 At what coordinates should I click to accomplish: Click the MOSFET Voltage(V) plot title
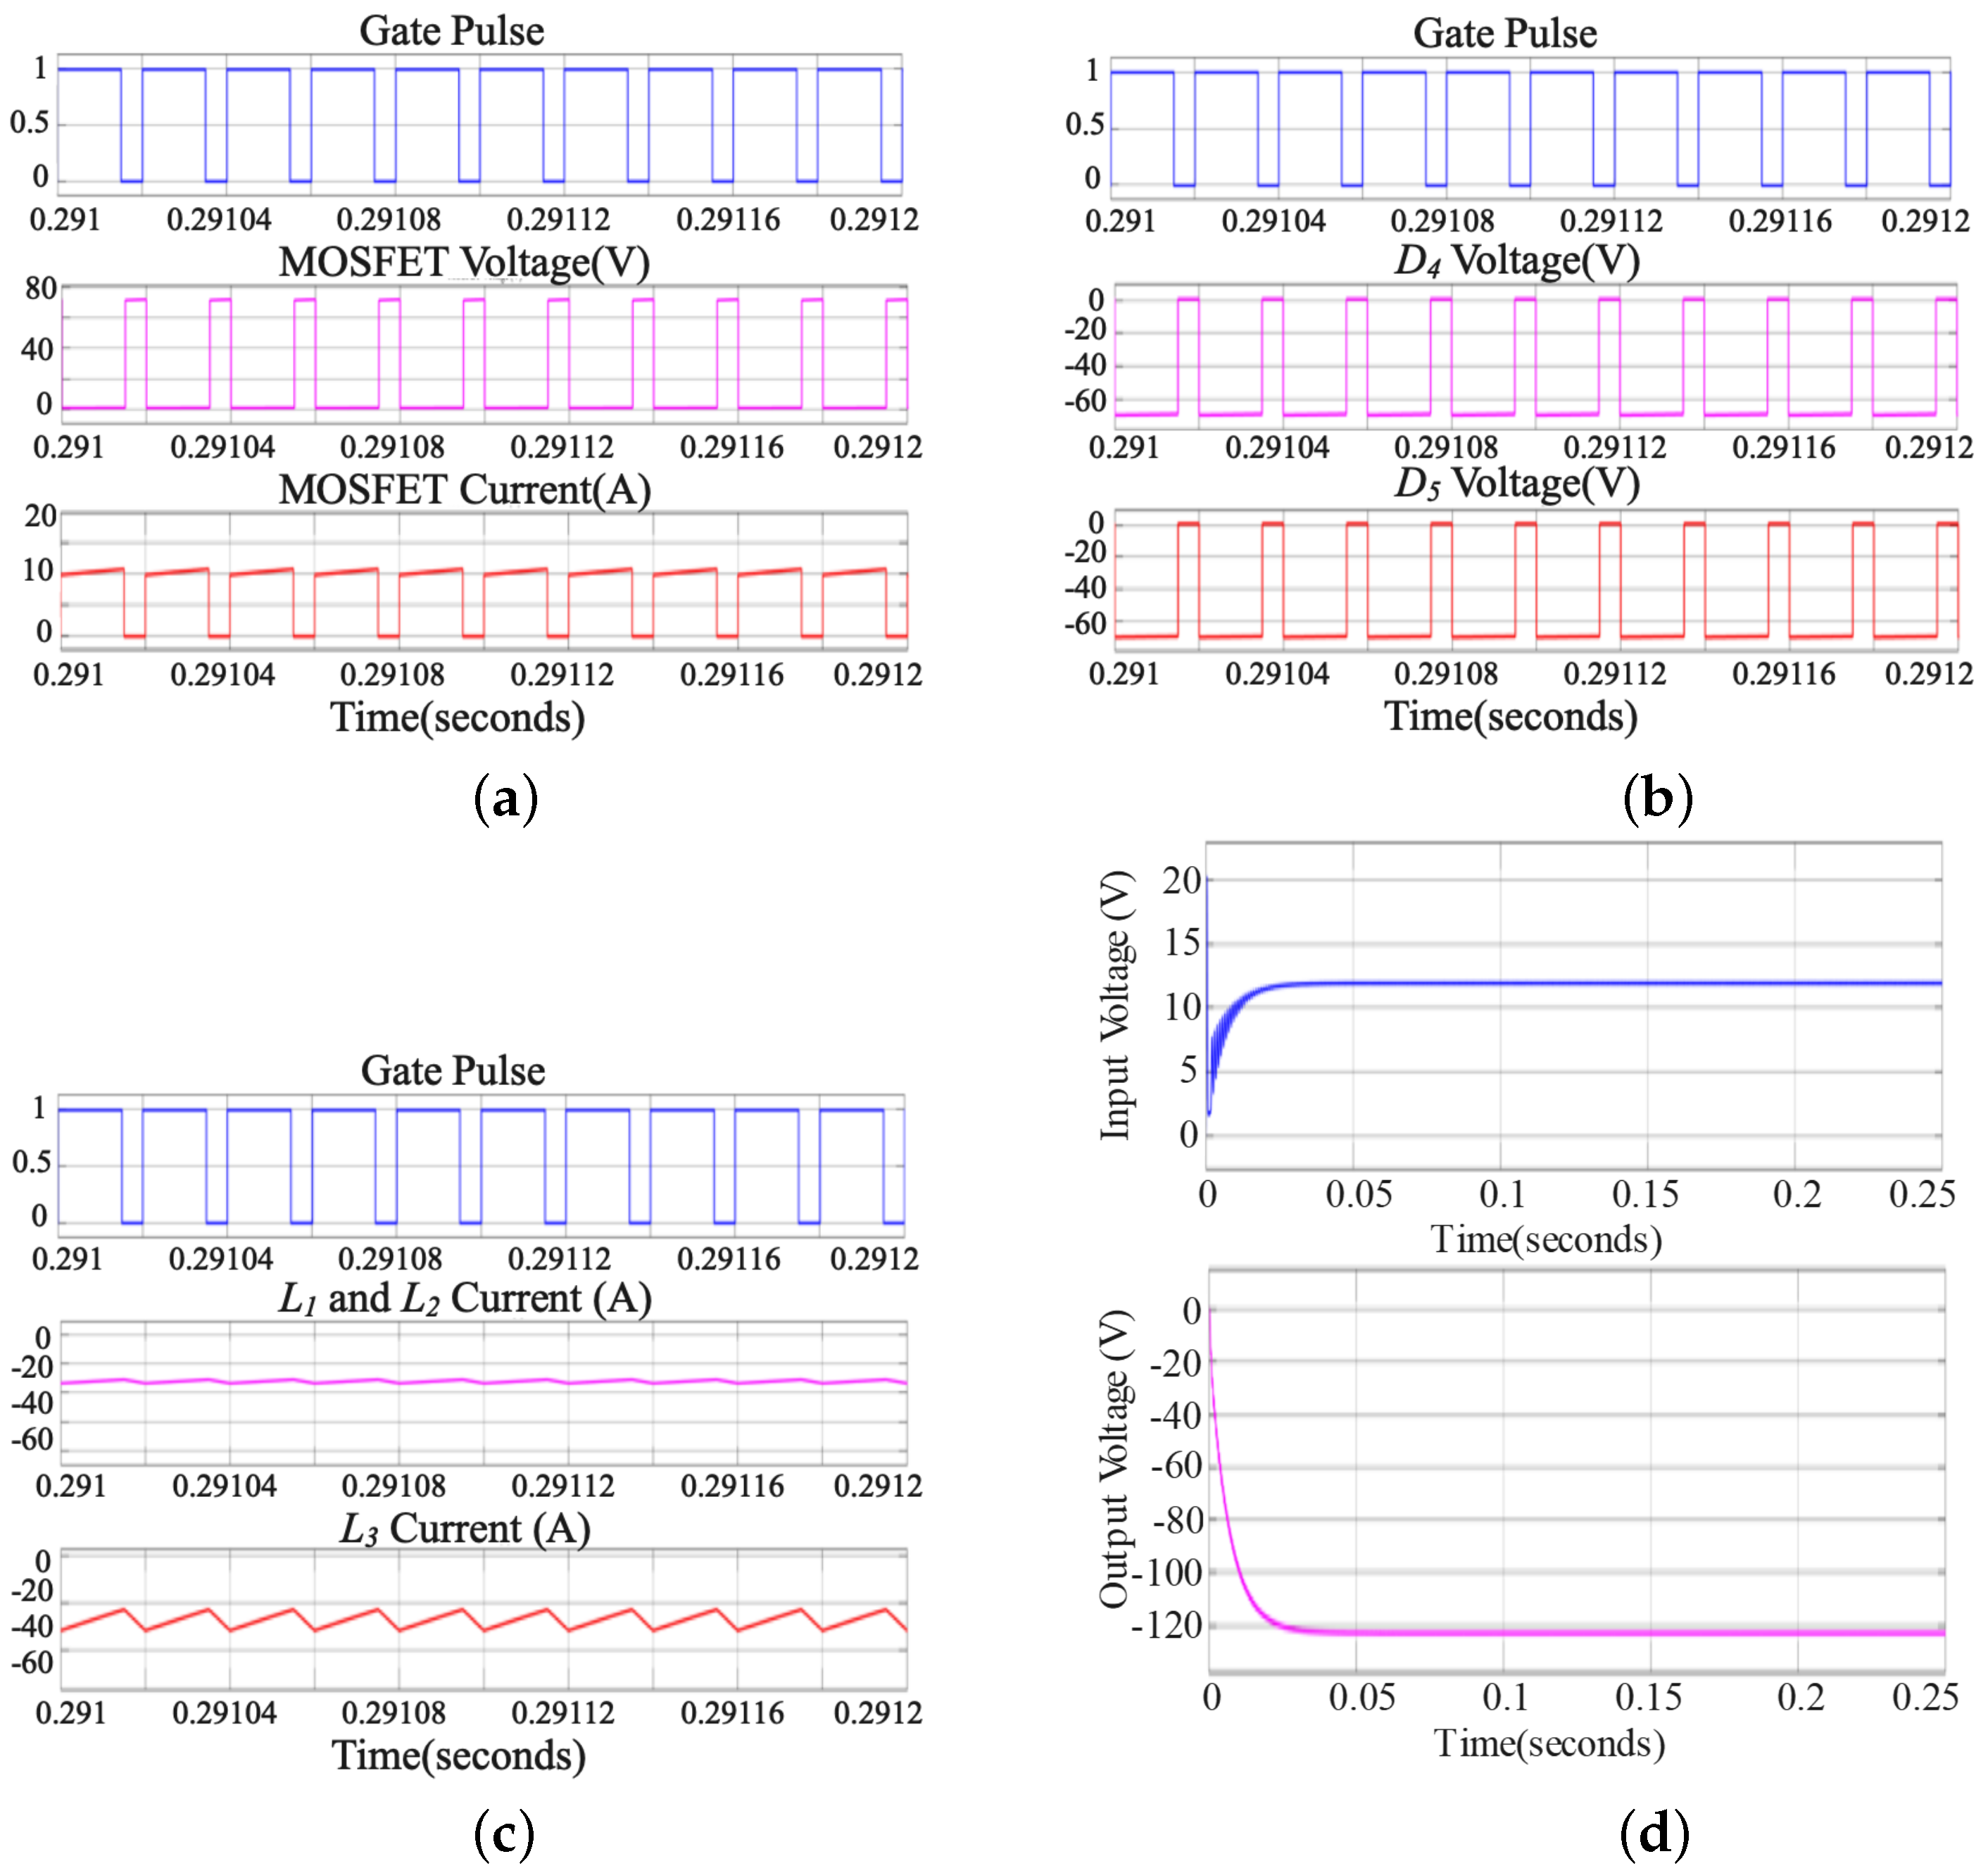464,263
